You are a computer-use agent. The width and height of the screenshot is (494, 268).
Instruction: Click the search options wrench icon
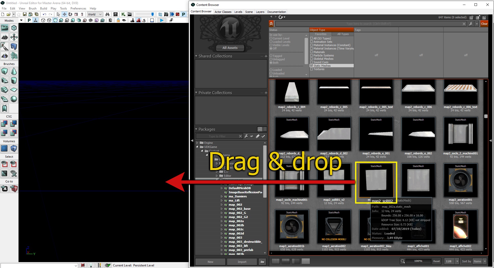tap(471, 24)
